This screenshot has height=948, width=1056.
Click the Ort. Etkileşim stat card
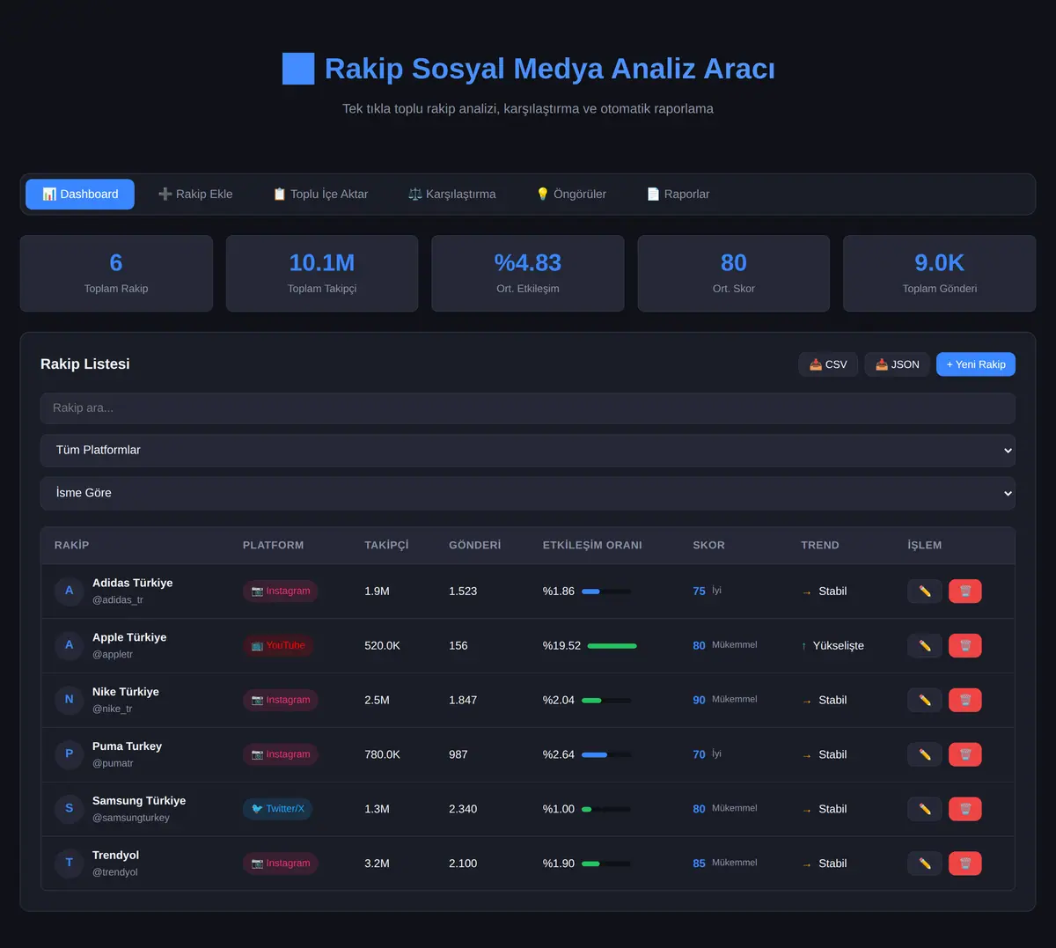click(x=528, y=274)
